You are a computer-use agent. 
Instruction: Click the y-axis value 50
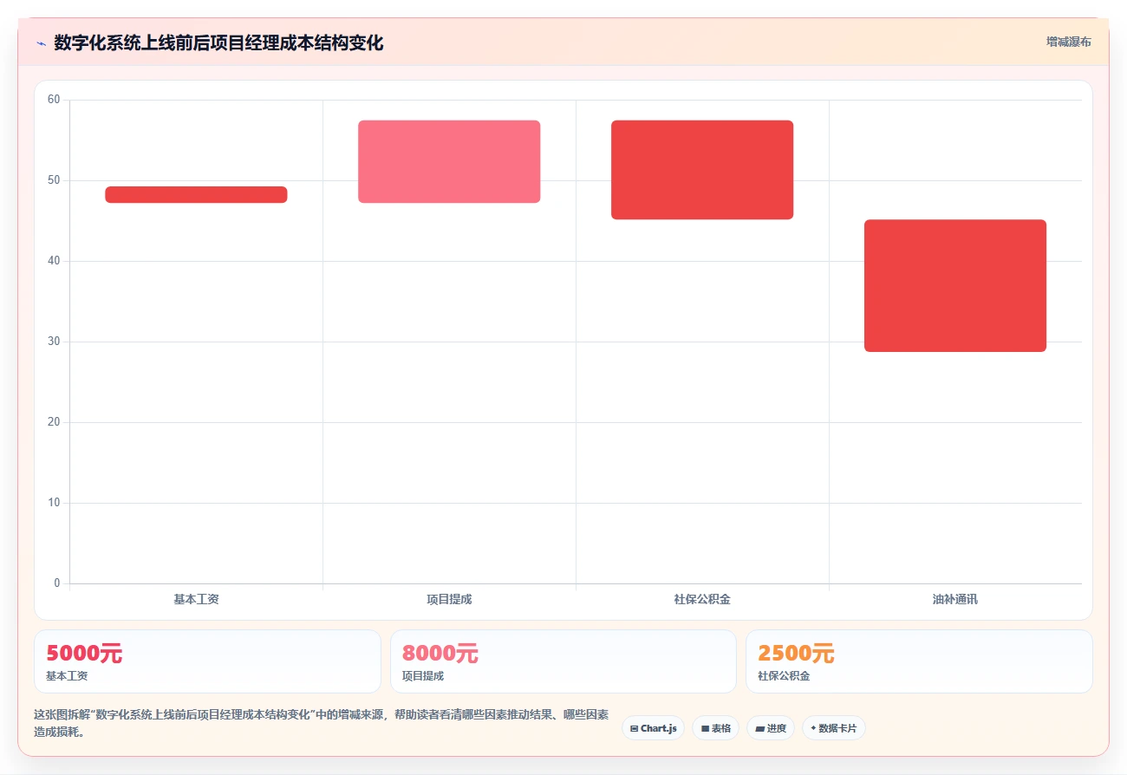pyautogui.click(x=54, y=180)
